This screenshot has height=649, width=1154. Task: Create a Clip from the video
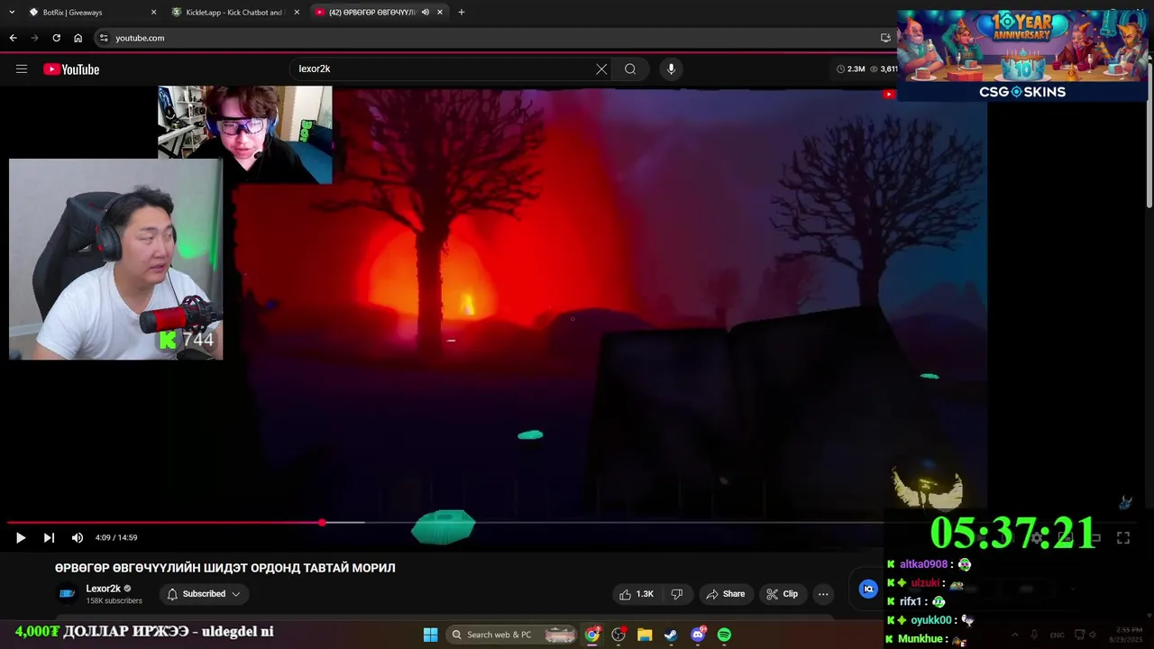pos(783,594)
